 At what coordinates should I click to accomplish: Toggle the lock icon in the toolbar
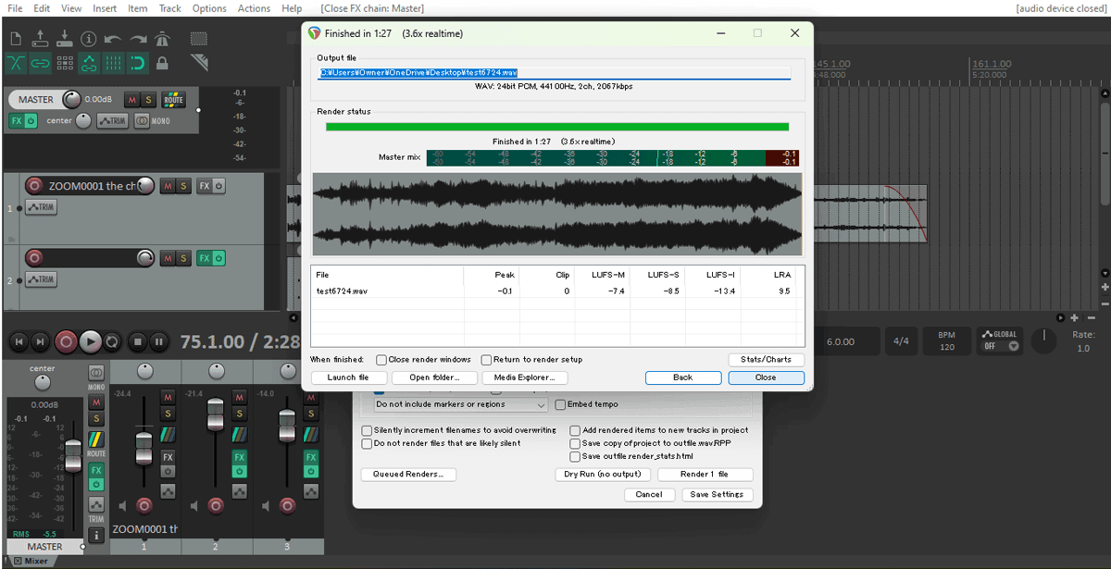click(x=163, y=63)
